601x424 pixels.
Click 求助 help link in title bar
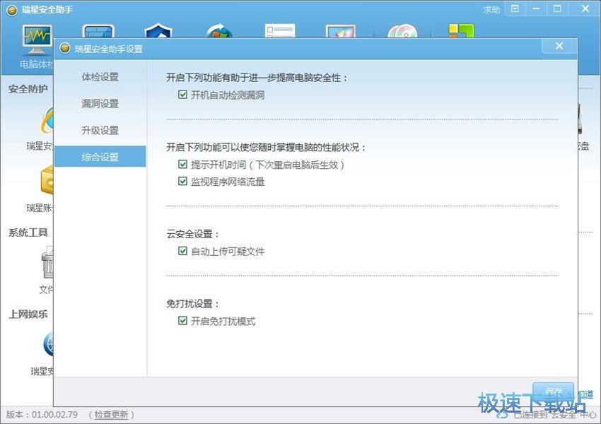pos(491,10)
